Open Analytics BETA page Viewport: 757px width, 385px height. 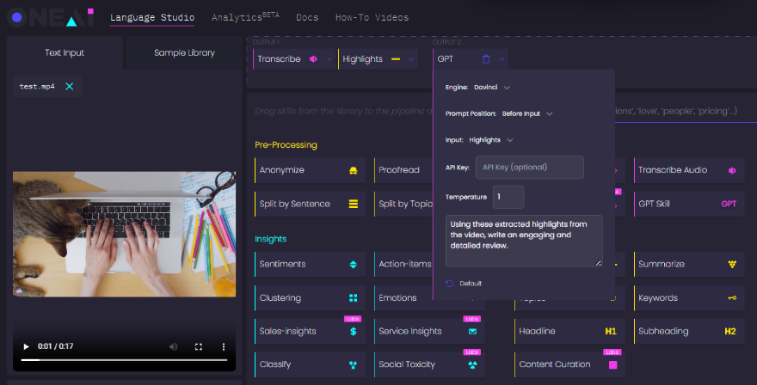coord(245,17)
